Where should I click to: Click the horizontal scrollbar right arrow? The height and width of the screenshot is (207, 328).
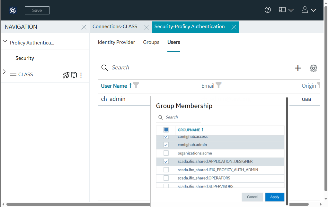(x=321, y=204)
